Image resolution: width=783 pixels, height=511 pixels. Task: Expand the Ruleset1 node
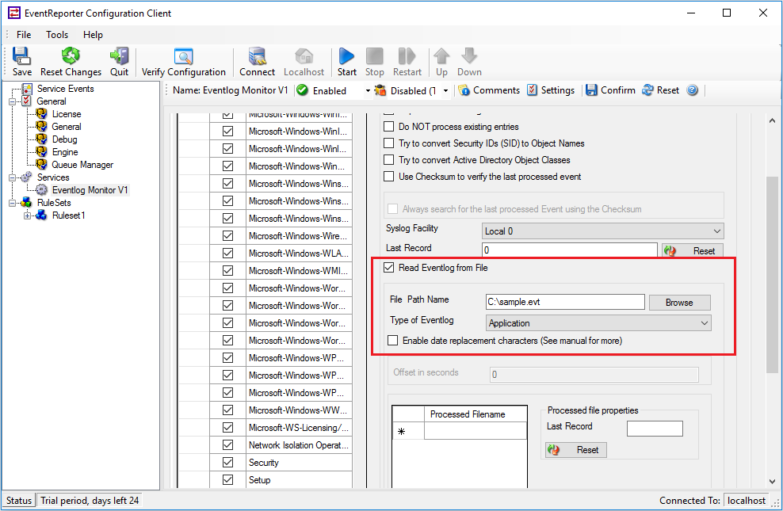28,215
